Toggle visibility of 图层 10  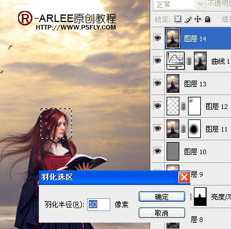coord(157,151)
